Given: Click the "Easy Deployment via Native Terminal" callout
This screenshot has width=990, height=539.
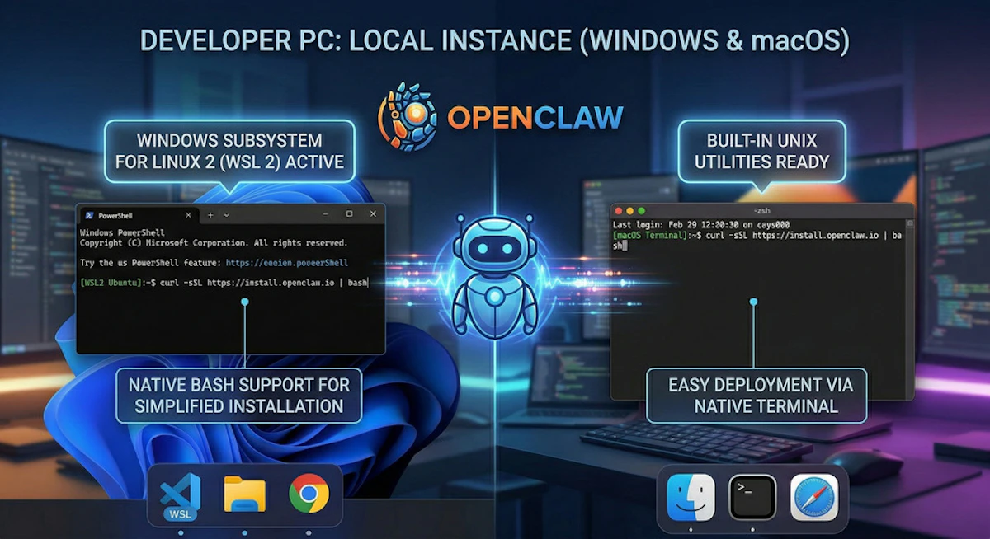Looking at the screenshot, I should (x=755, y=395).
